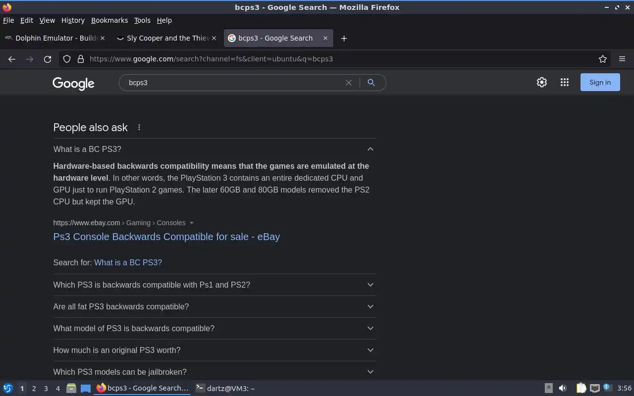Screen dimensions: 634x396
Task: Switch to the Sly Cooper tab
Action: (x=166, y=38)
